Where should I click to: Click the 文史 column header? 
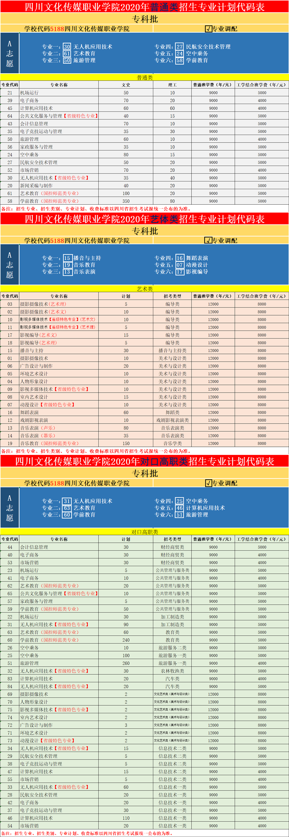[x=126, y=85]
